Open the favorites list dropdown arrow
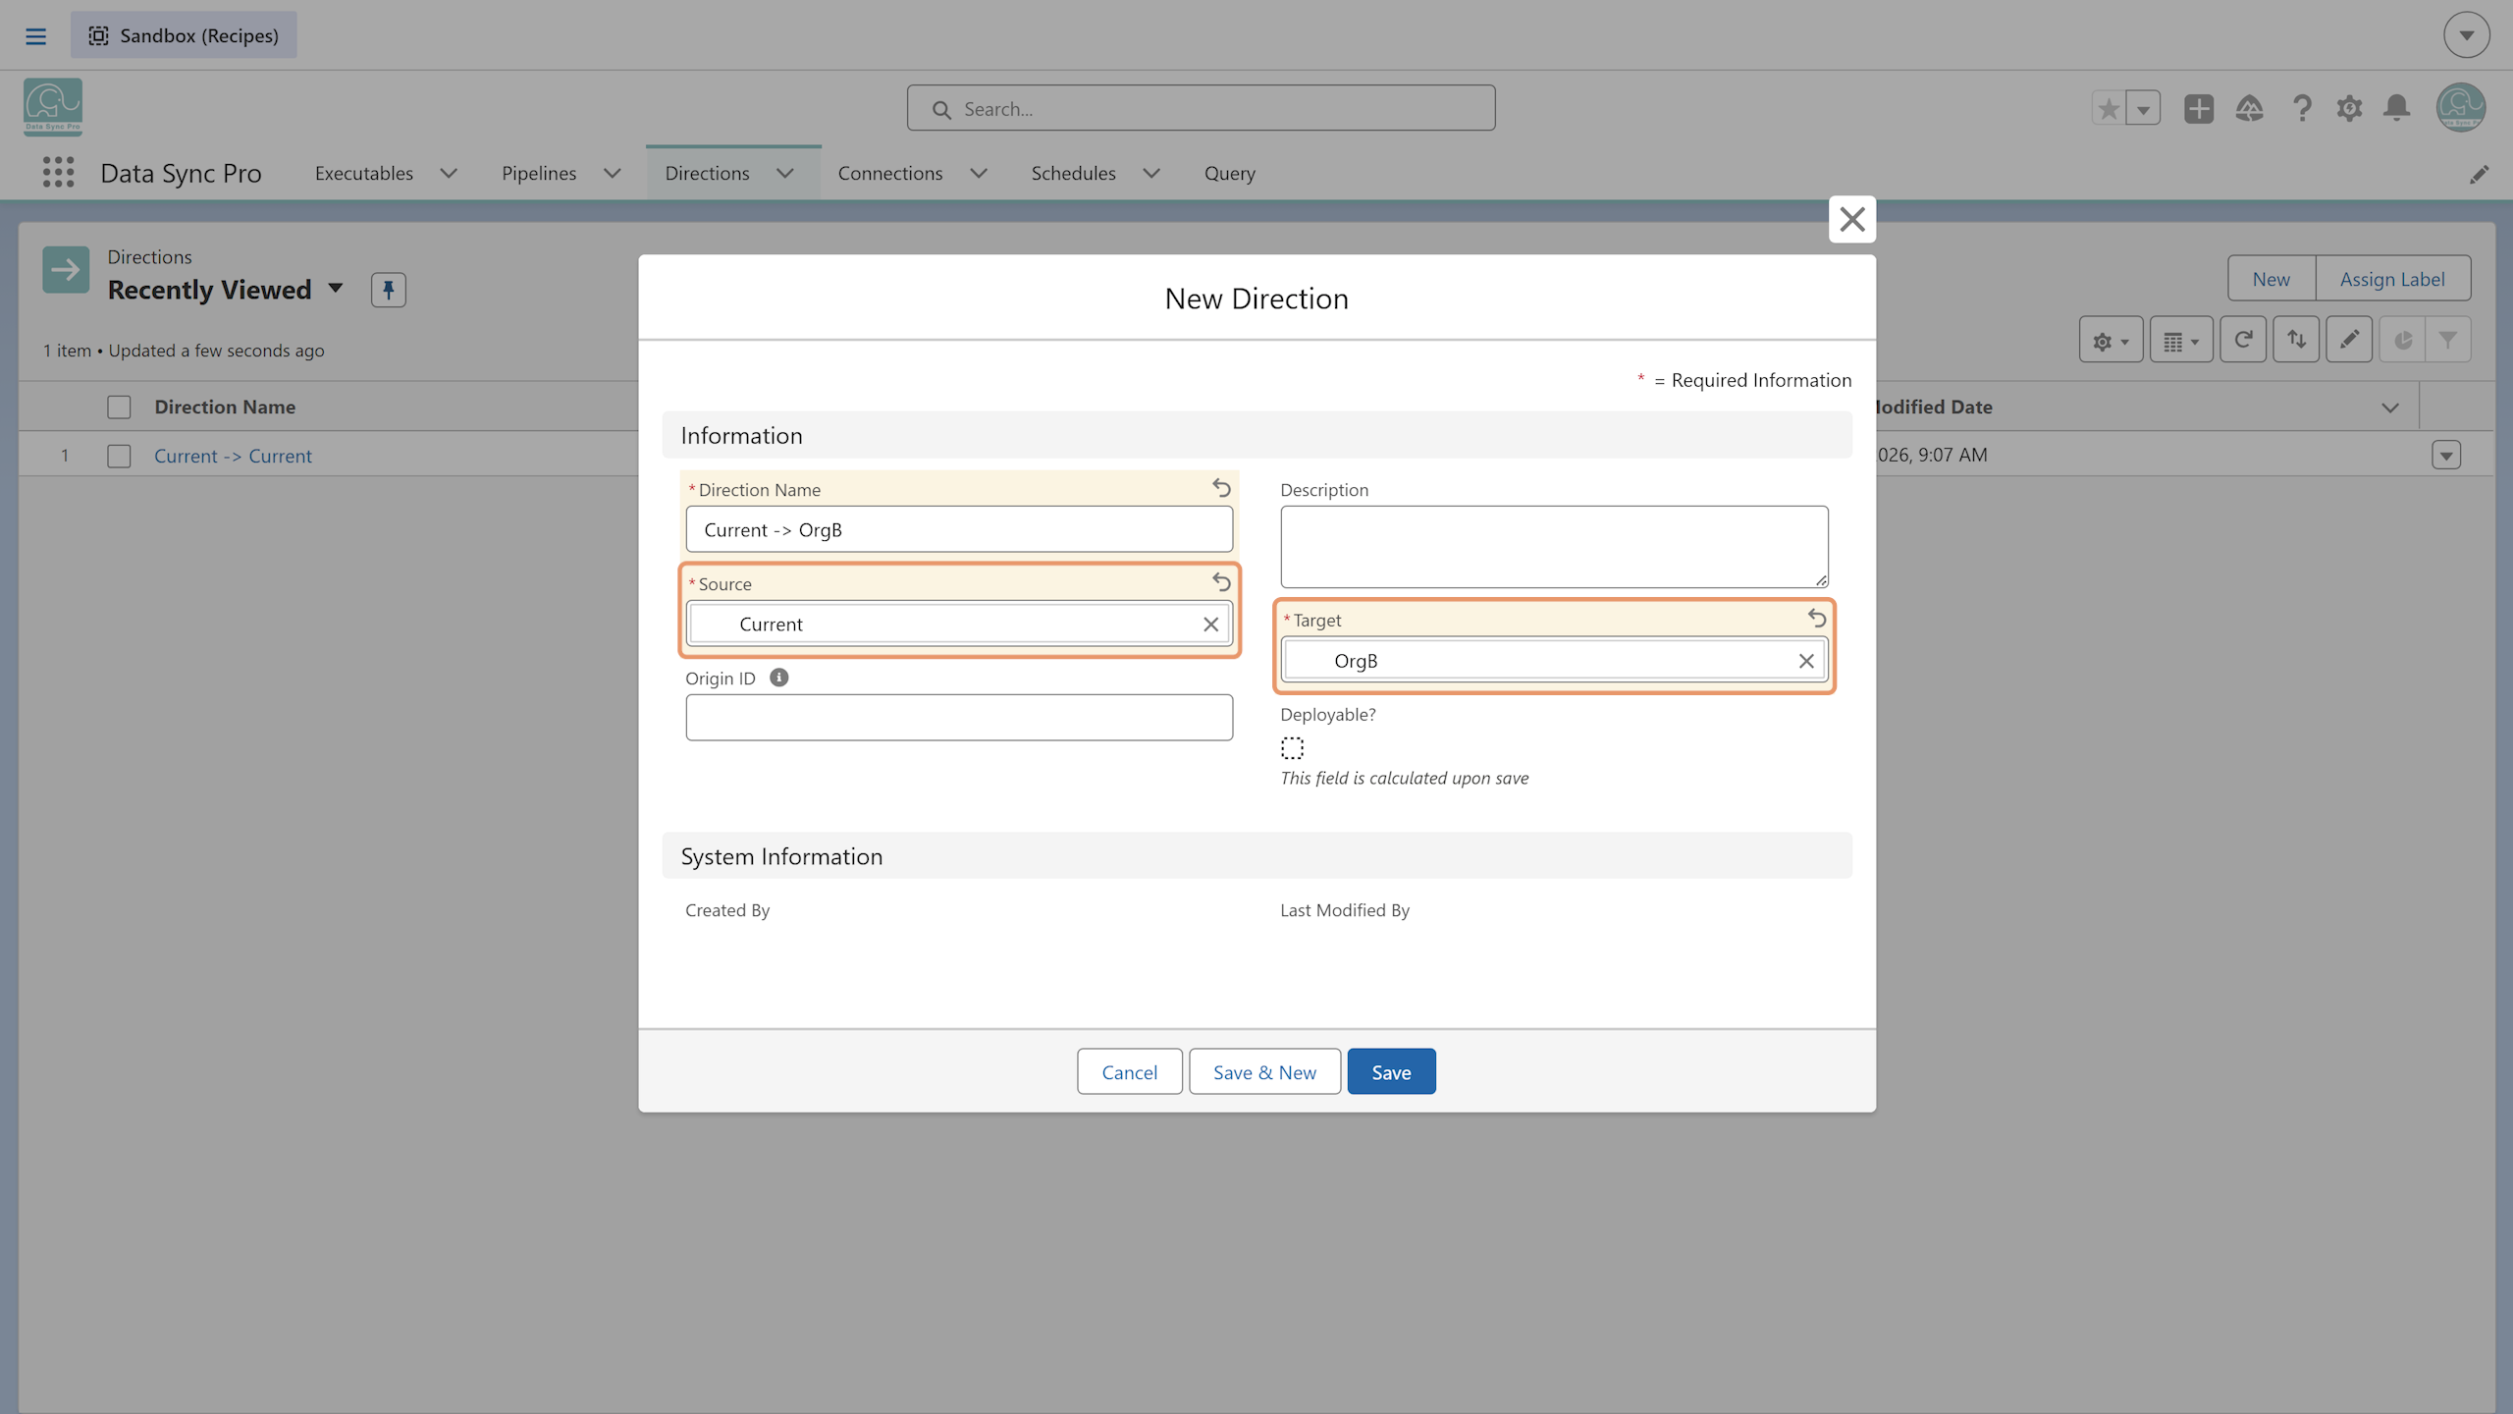 pyautogui.click(x=2144, y=108)
